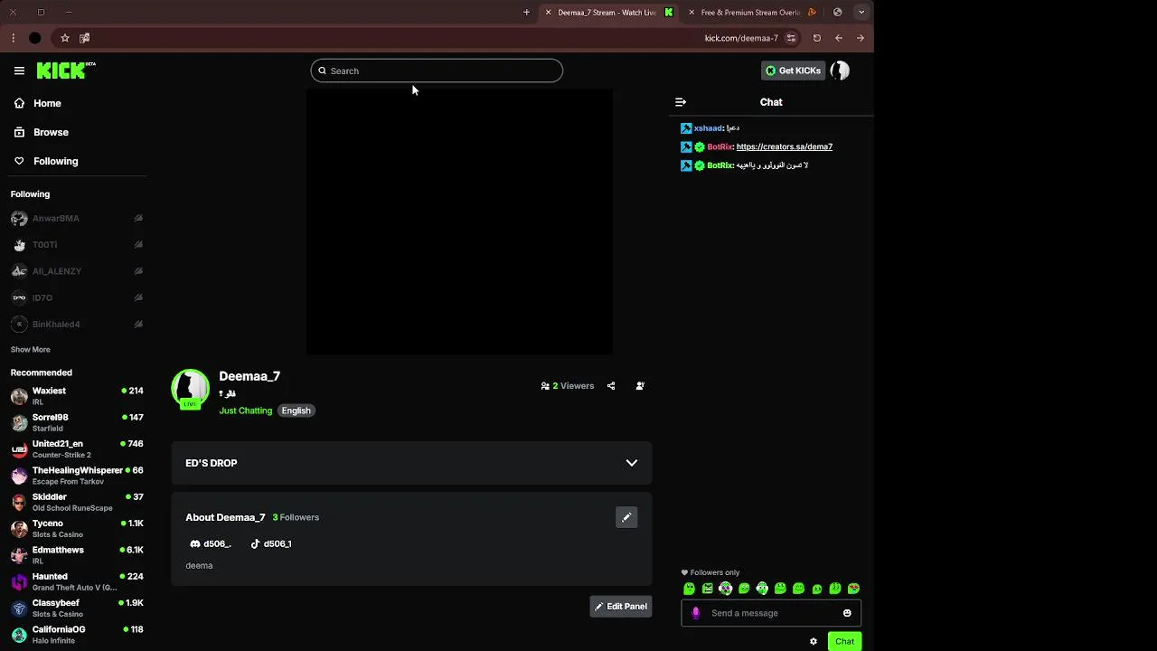
Task: Open TOOTi offline channel
Action: click(76, 244)
